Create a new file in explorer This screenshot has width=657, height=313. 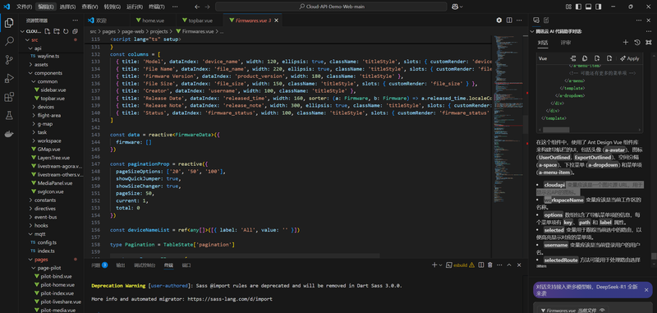pos(48,31)
